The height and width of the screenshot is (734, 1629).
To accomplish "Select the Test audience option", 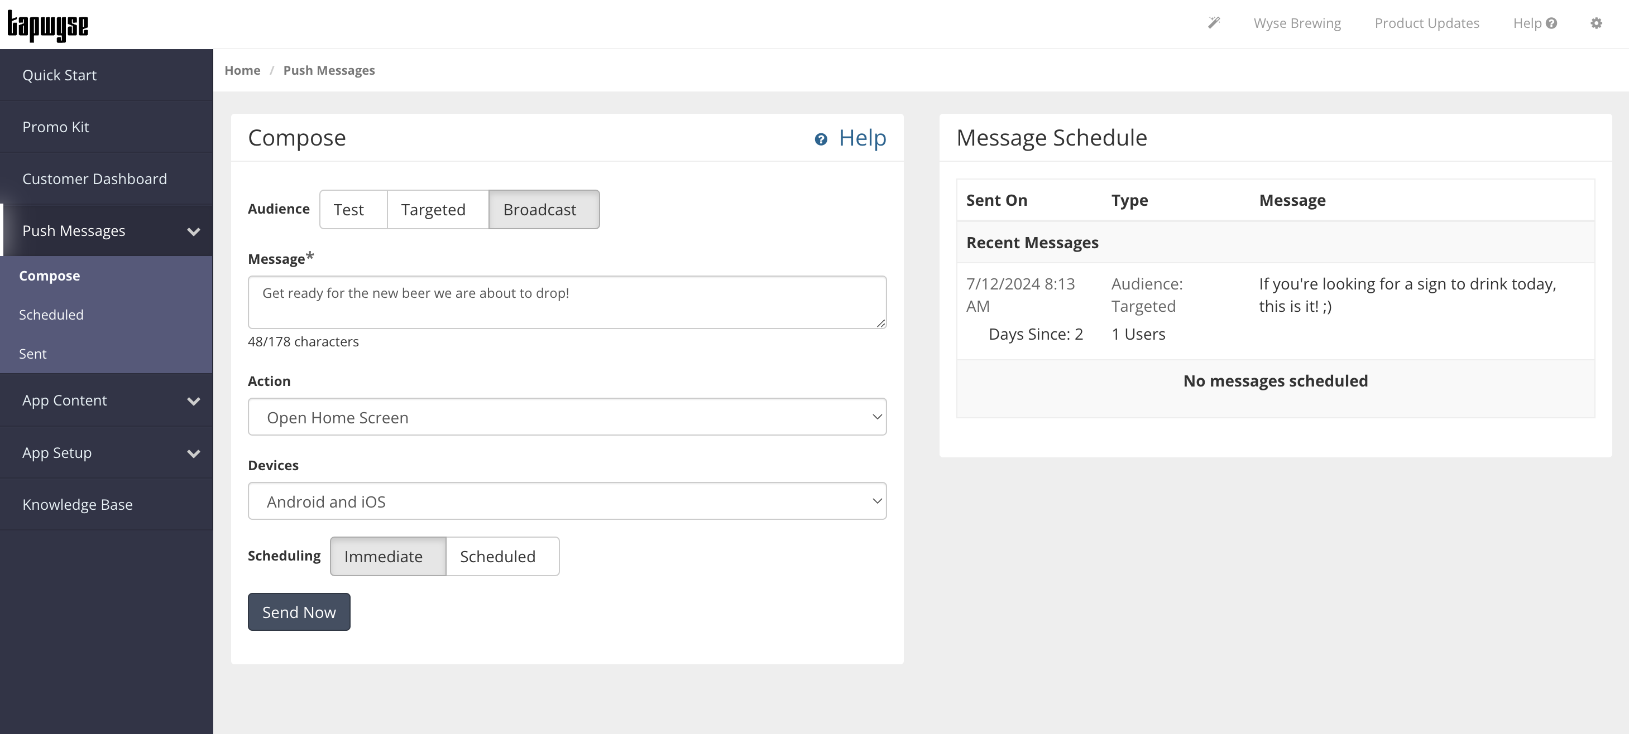I will 352,210.
